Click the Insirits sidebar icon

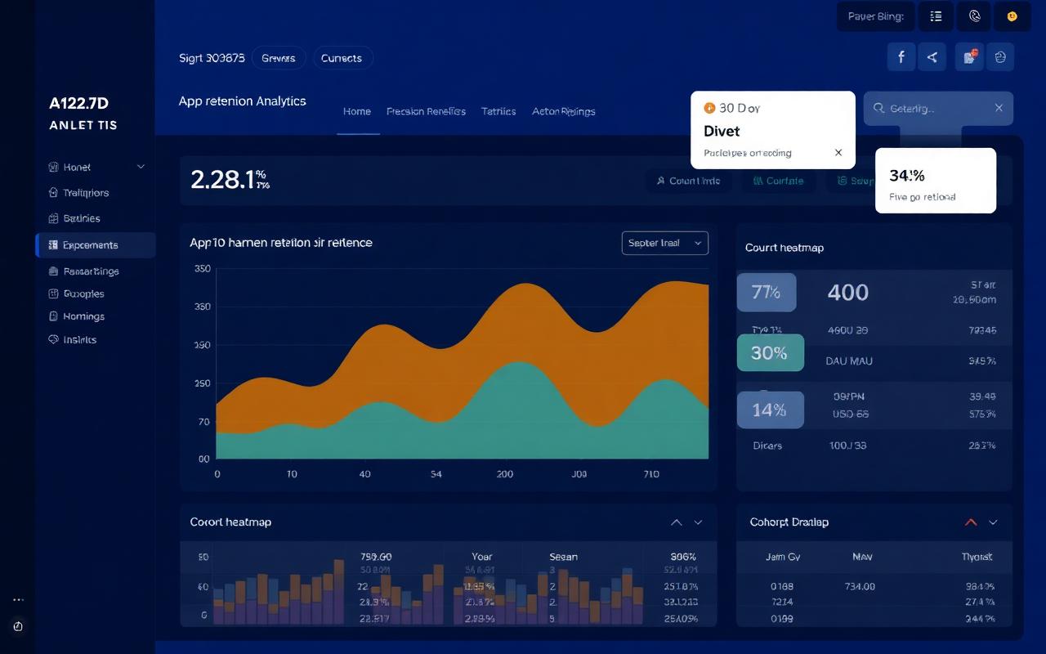pyautogui.click(x=54, y=339)
